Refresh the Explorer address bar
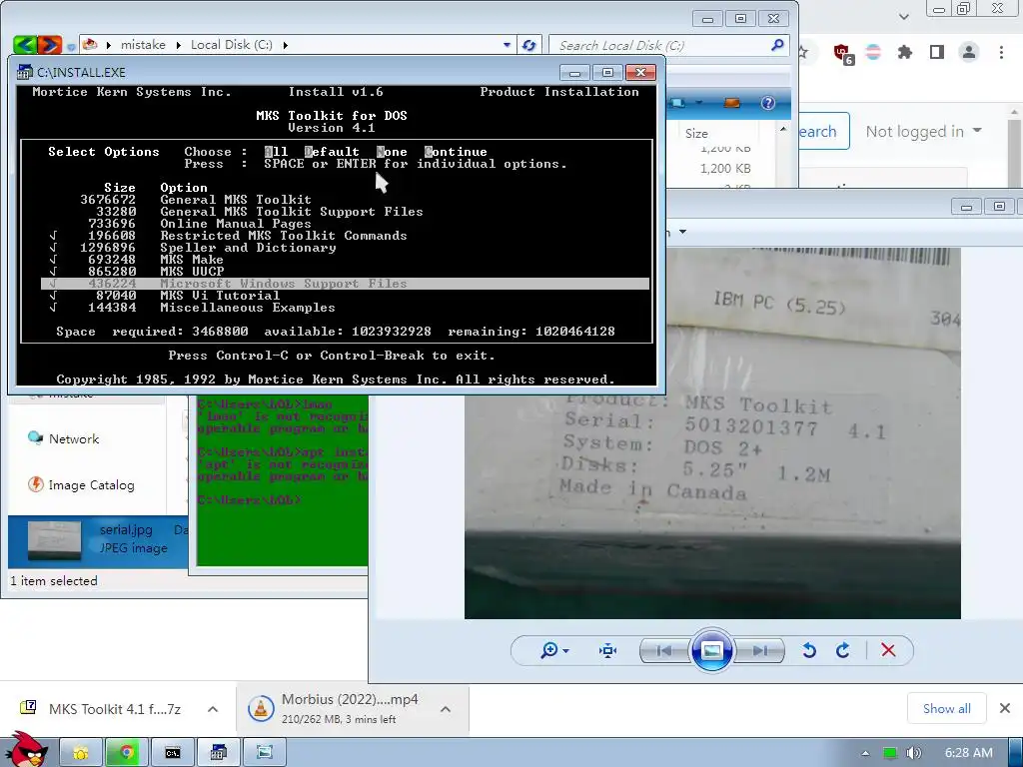Screen dimensions: 1023x767 click(529, 45)
